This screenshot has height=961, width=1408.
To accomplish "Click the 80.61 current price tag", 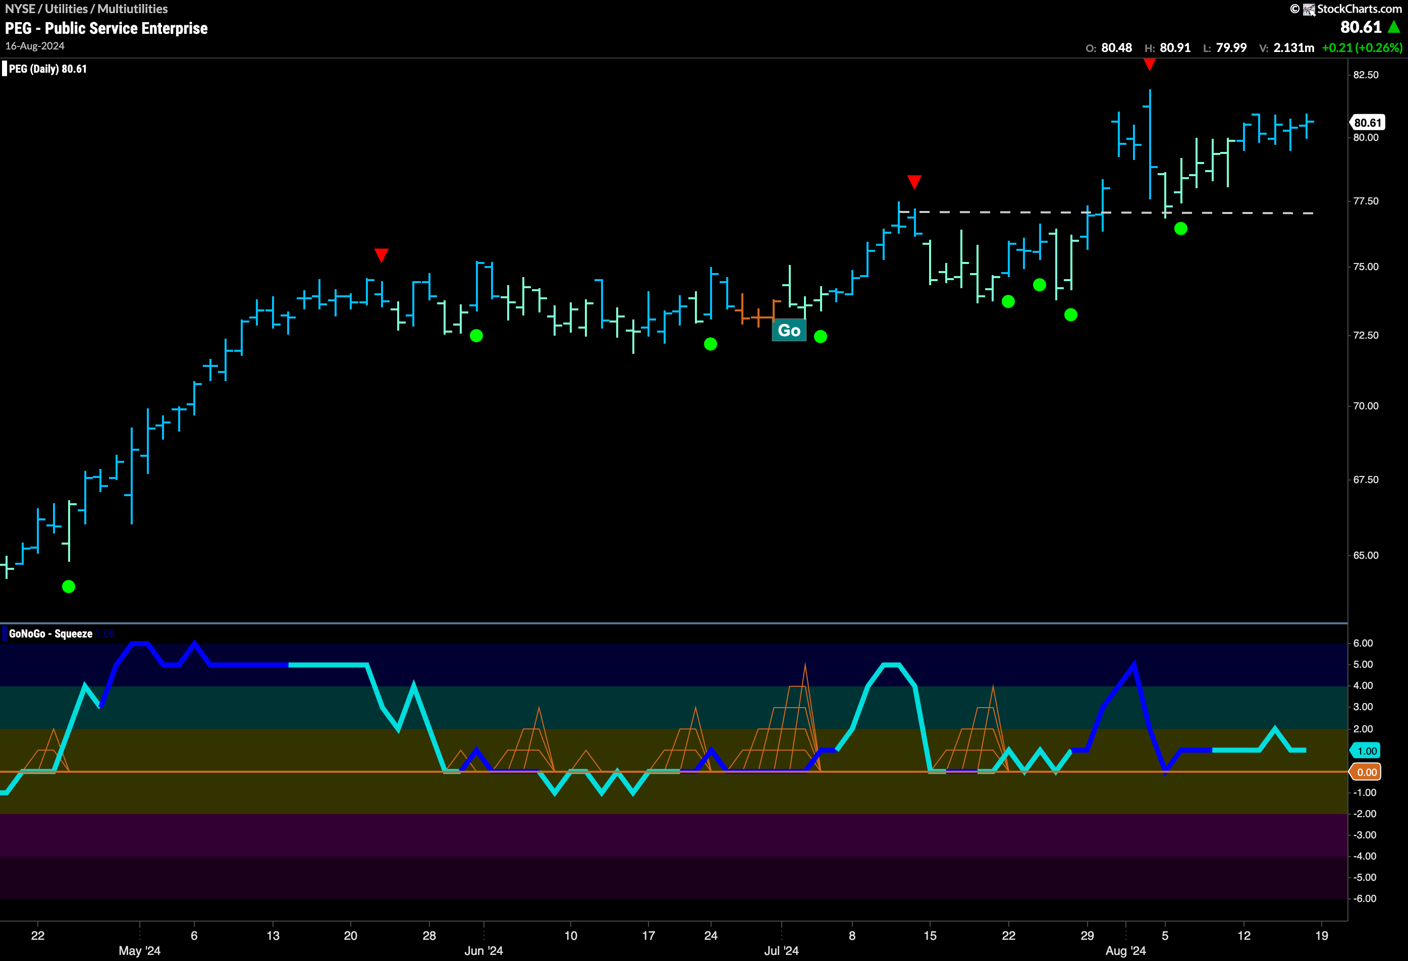I will click(x=1368, y=123).
